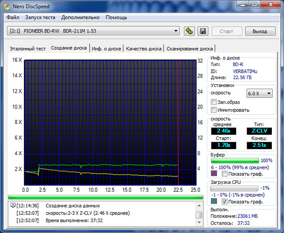Click the -1 - 0% (-1% в среднем) text
Screen dimensions: 284x233
pyautogui.click(x=238, y=195)
